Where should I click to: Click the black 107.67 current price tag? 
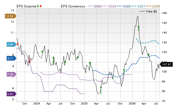166,64
